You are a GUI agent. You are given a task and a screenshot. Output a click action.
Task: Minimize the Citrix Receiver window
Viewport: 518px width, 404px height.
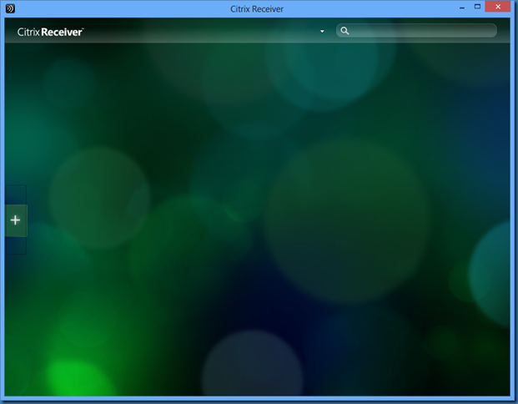point(462,8)
